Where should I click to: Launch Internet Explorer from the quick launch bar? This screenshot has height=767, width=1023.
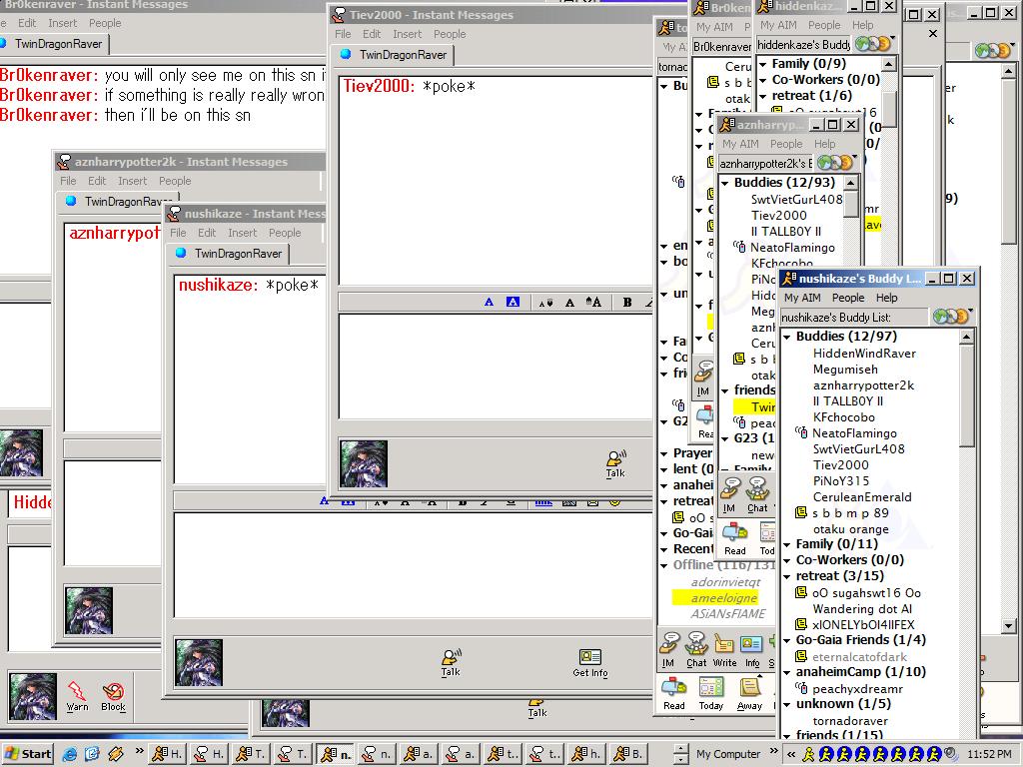click(69, 754)
